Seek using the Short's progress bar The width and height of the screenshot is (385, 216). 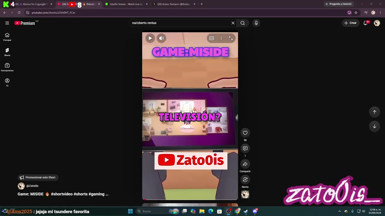coord(190,199)
